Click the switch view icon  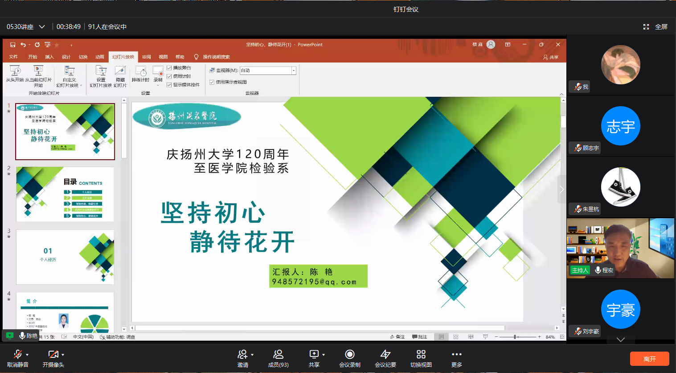tap(421, 354)
